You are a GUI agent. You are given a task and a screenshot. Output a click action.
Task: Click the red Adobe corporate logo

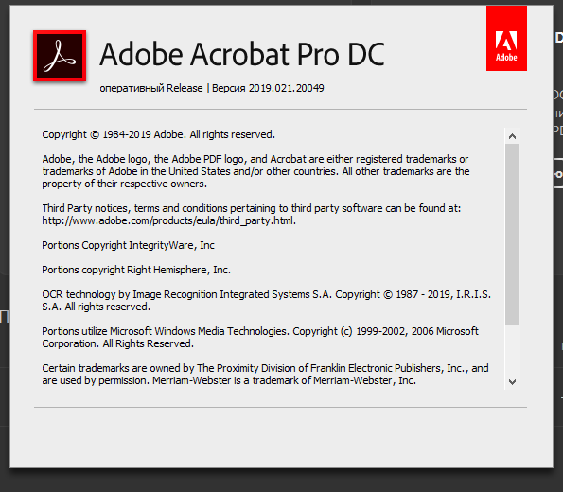pos(506,39)
